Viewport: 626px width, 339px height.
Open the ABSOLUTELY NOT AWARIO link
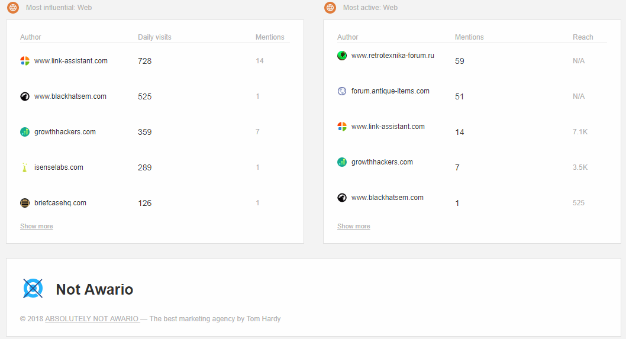(x=92, y=319)
